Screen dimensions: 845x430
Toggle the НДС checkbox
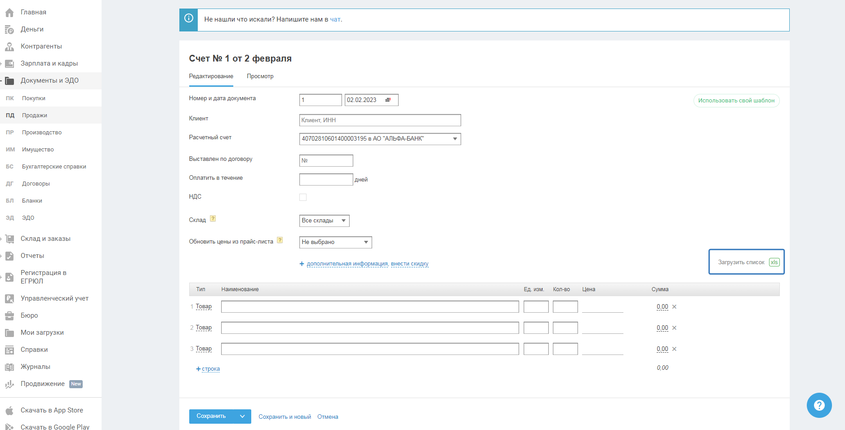click(303, 197)
